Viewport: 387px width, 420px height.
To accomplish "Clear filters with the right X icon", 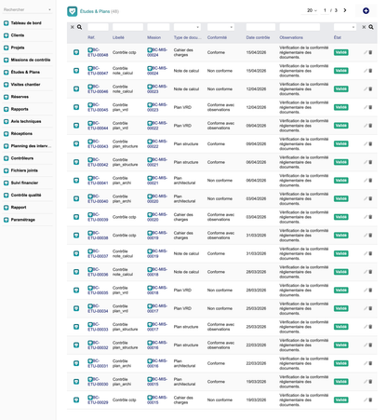I will click(364, 27).
